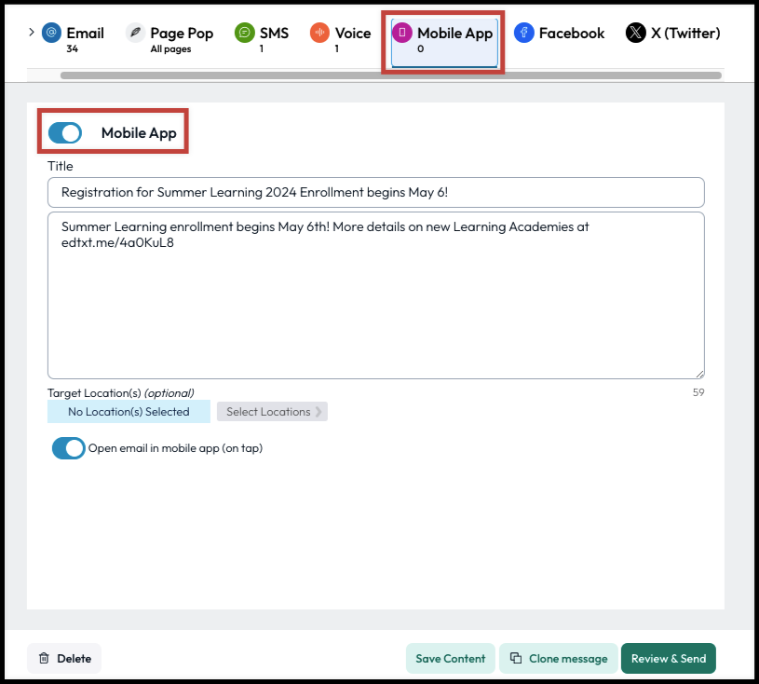759x684 pixels.
Task: Click the blue Facebook icon
Action: tap(523, 33)
